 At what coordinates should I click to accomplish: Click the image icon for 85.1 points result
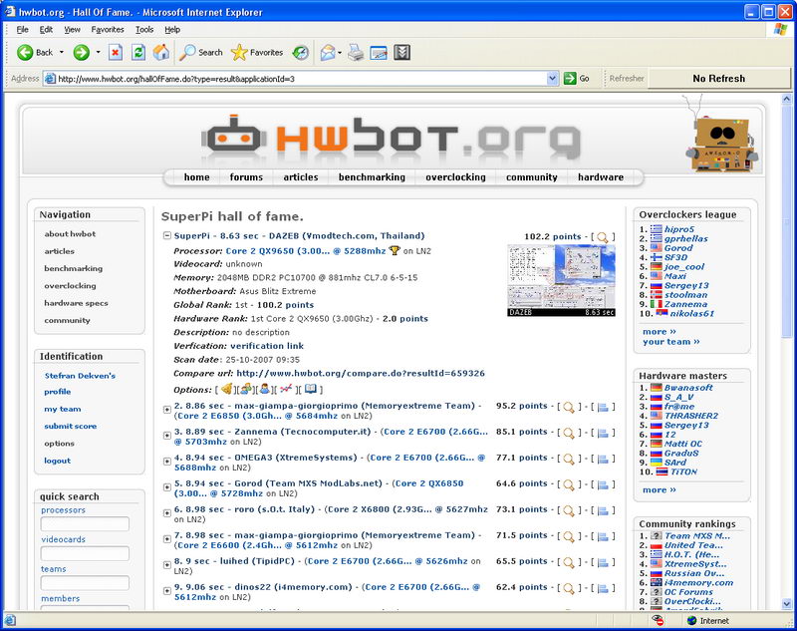coord(603,434)
